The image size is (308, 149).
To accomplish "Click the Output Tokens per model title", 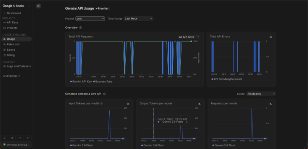I will (x=156, y=103).
